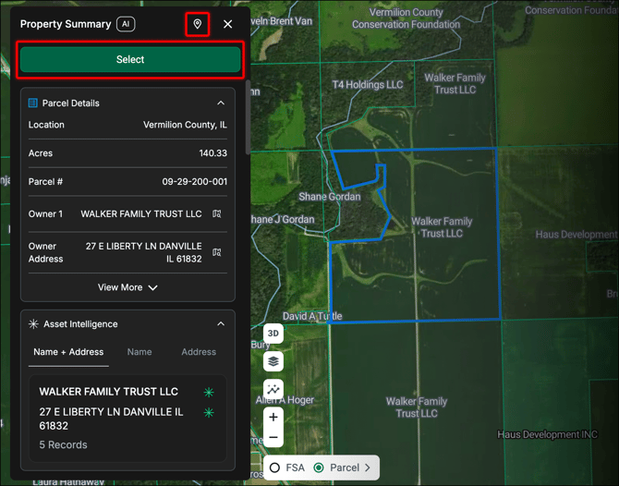Switch to the Name tab
619x486 pixels.
[x=140, y=352]
